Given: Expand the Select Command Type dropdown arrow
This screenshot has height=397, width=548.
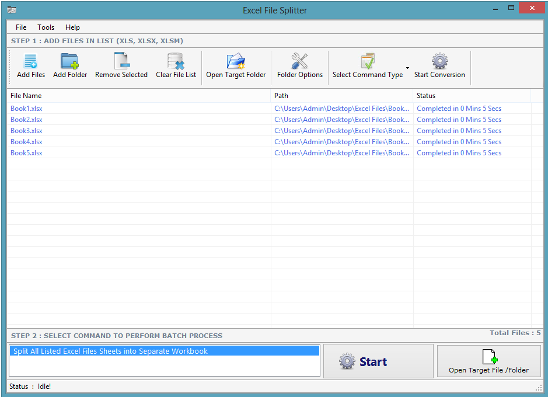Looking at the screenshot, I should click(407, 68).
